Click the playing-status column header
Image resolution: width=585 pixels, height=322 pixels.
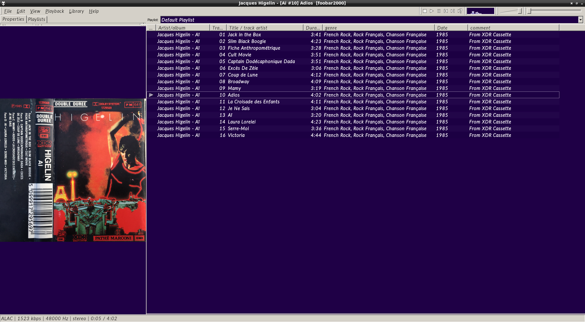(151, 28)
